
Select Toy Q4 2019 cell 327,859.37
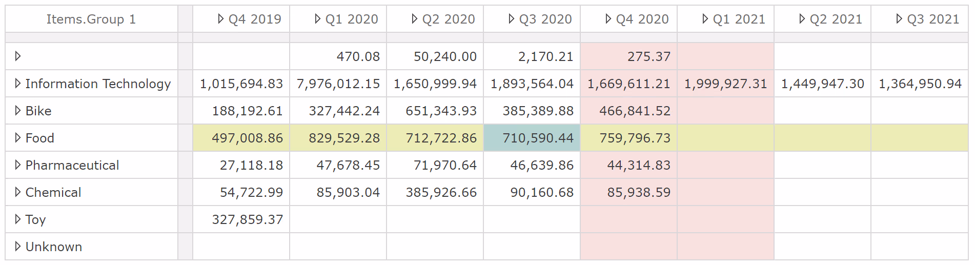coord(247,219)
